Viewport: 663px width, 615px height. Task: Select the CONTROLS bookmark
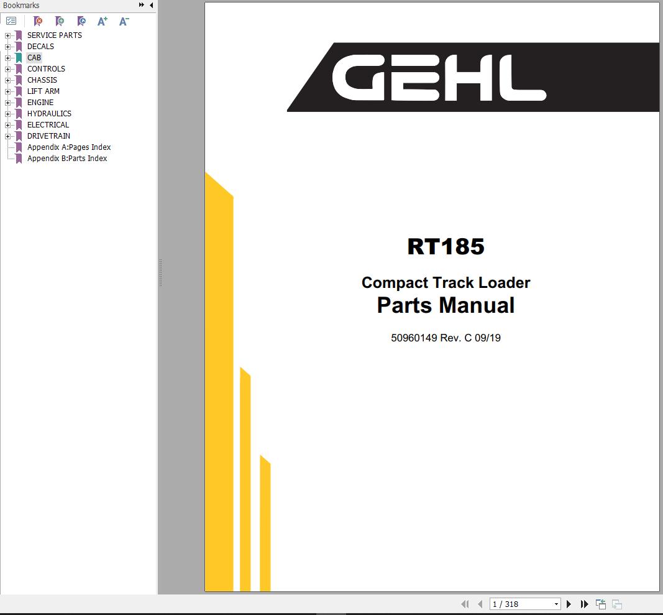46,68
